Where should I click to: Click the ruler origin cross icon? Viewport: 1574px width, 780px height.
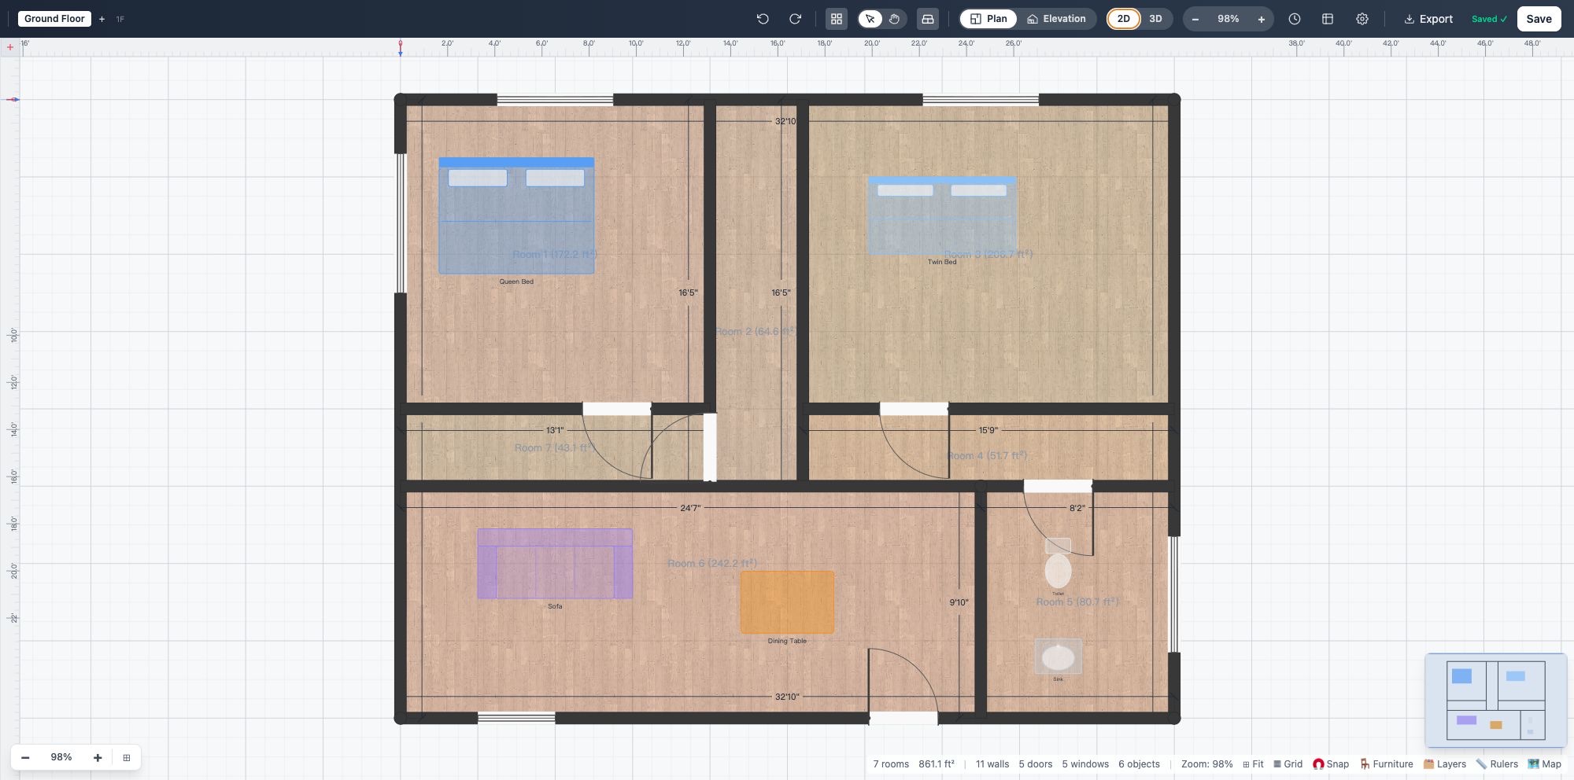click(x=10, y=47)
